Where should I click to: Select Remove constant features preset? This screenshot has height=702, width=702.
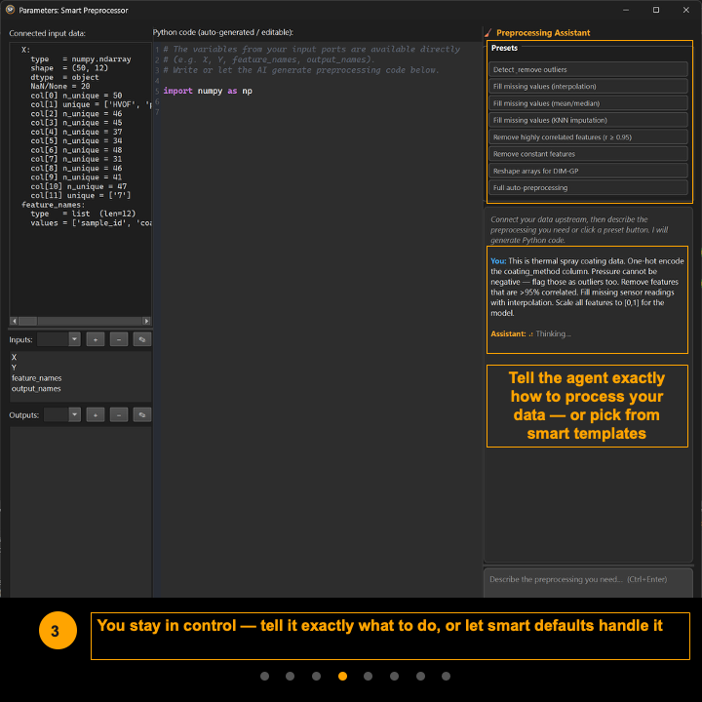point(588,154)
